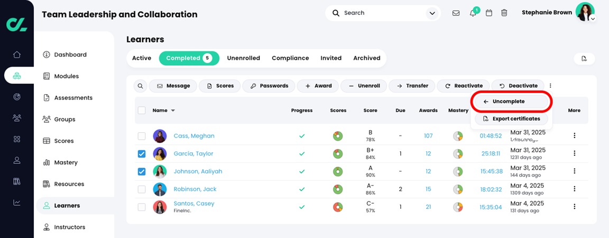Screen dimensions: 609x238
Task: Open the mail envelope icon in header
Action: click(456, 13)
